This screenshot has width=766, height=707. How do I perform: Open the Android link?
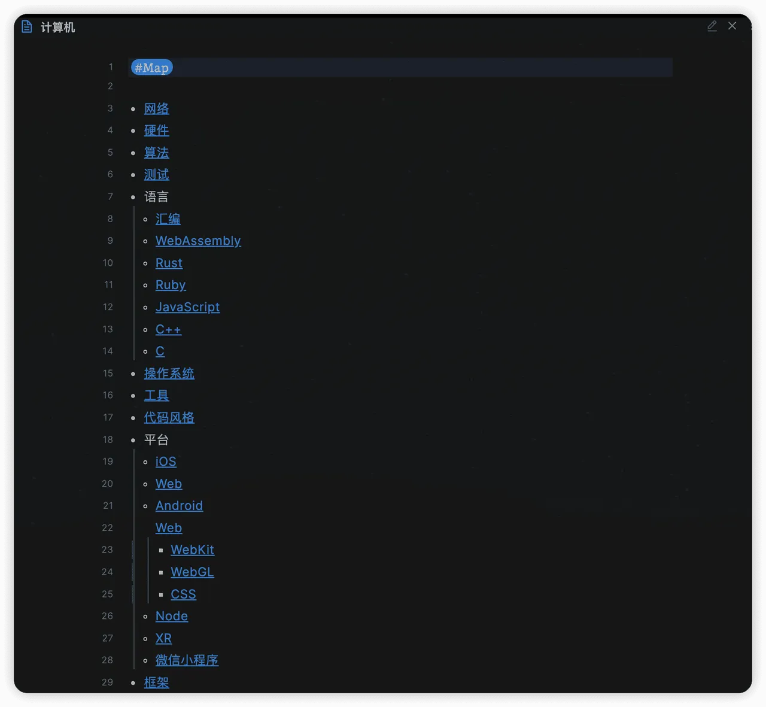click(x=179, y=506)
